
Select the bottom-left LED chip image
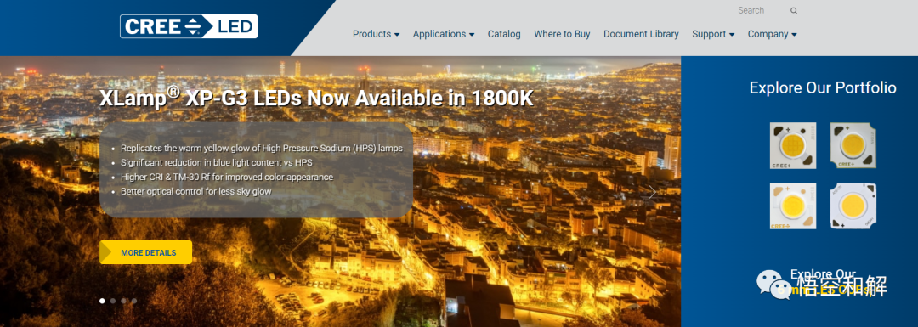793,206
